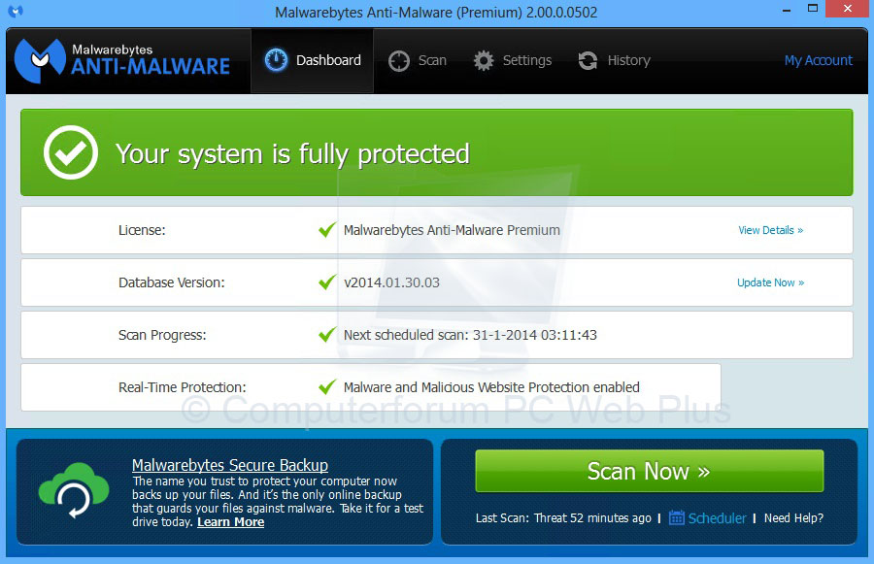Select the Scan magnifier icon
The height and width of the screenshot is (564, 874).
397,60
